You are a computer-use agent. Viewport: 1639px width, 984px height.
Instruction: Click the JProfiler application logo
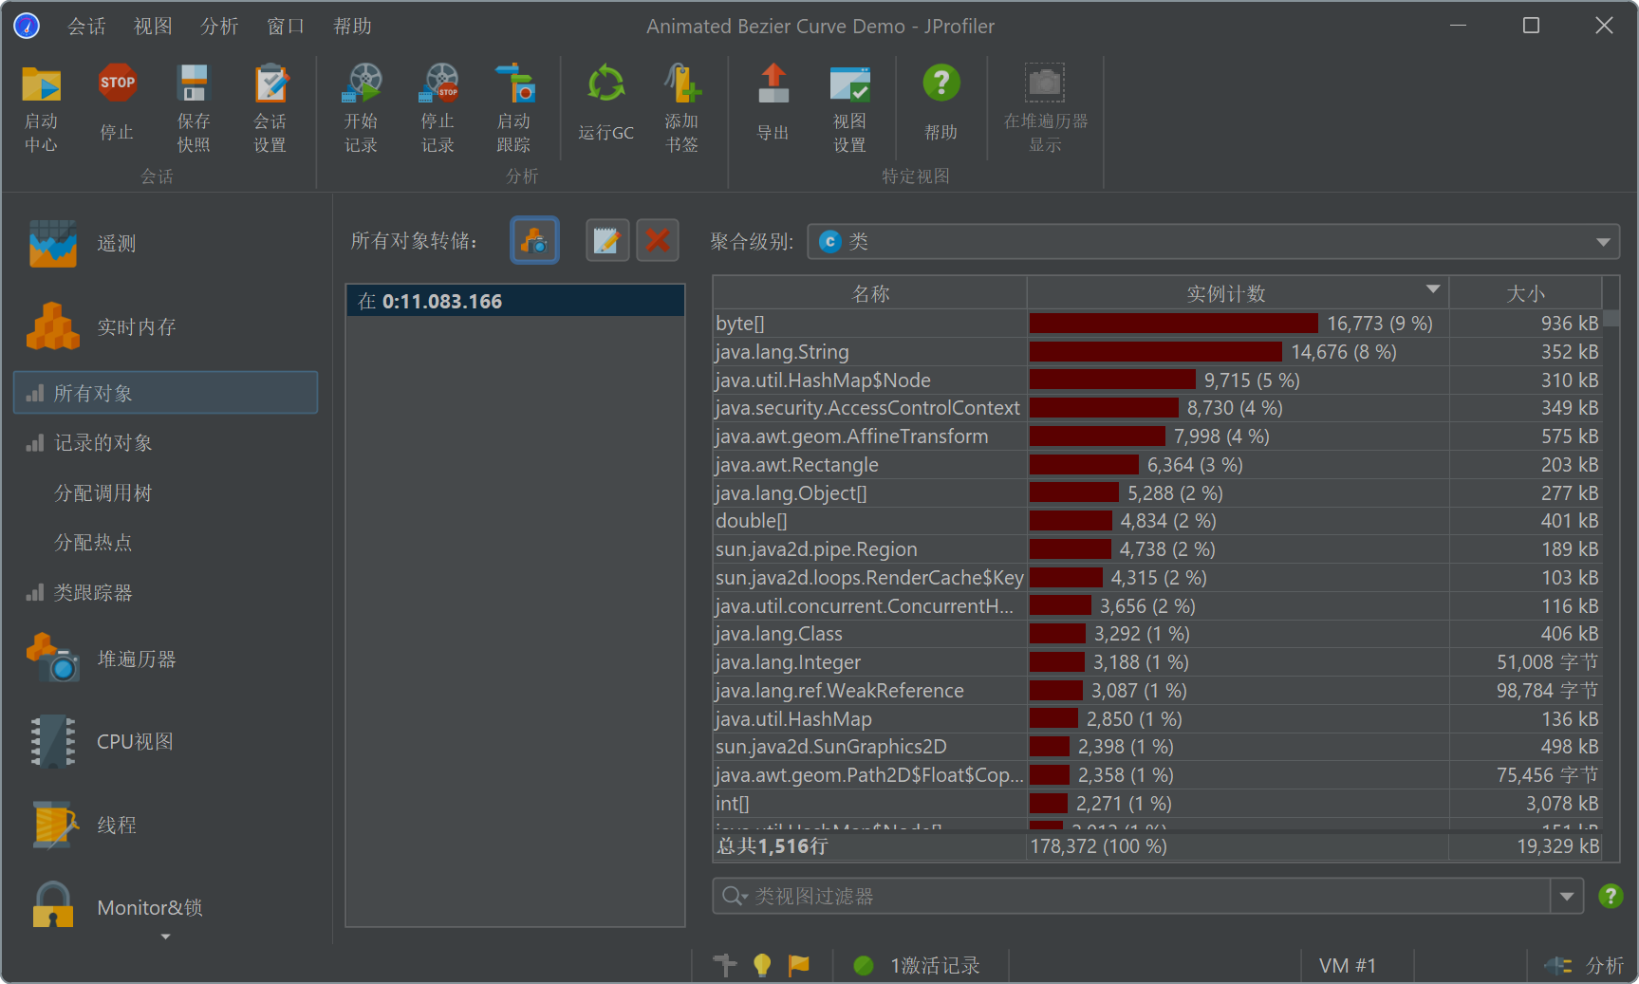click(x=27, y=26)
